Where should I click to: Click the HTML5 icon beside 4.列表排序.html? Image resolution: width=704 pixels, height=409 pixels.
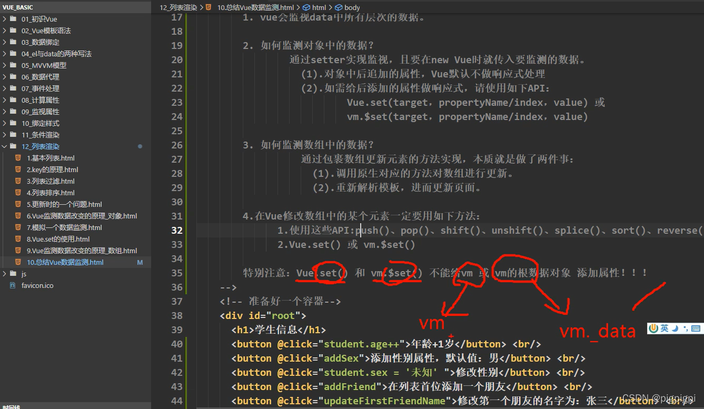pyautogui.click(x=18, y=193)
